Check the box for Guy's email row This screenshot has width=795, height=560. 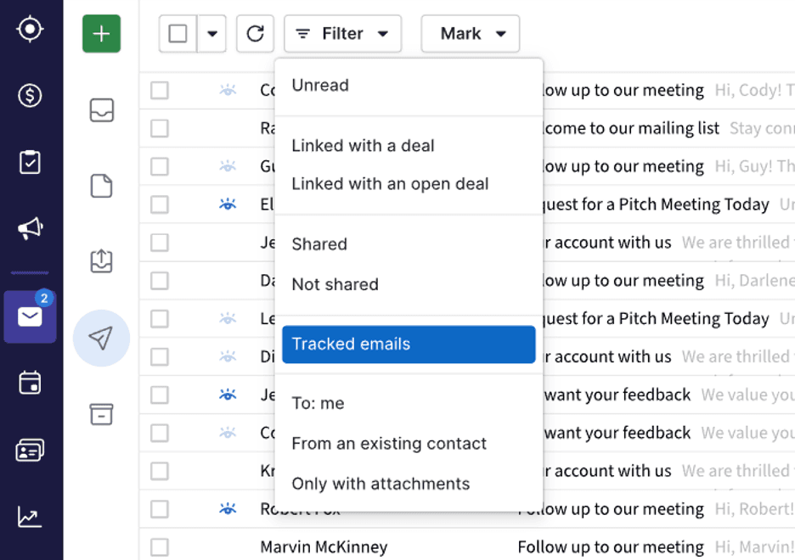(x=159, y=166)
